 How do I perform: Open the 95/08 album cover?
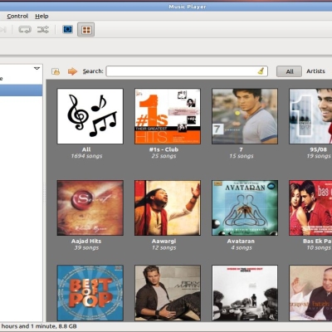[310, 116]
